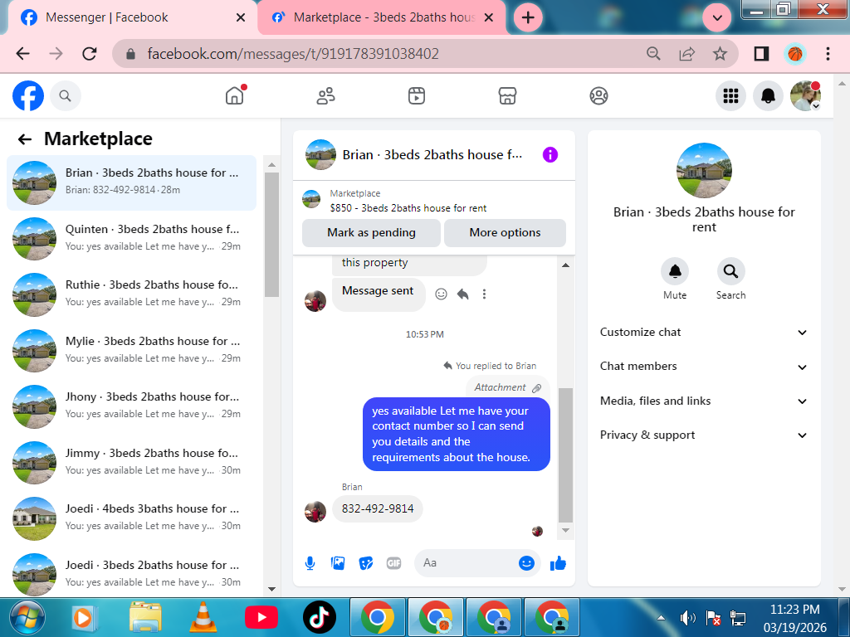Open the Friends icon in top navigation
Viewport: 850px width, 637px height.
325,96
